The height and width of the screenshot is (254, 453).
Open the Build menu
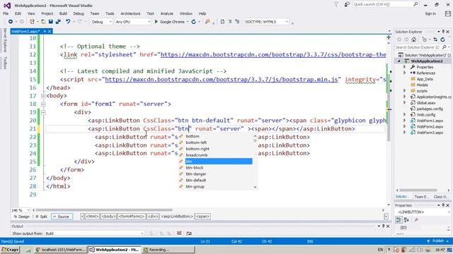pos(63,13)
